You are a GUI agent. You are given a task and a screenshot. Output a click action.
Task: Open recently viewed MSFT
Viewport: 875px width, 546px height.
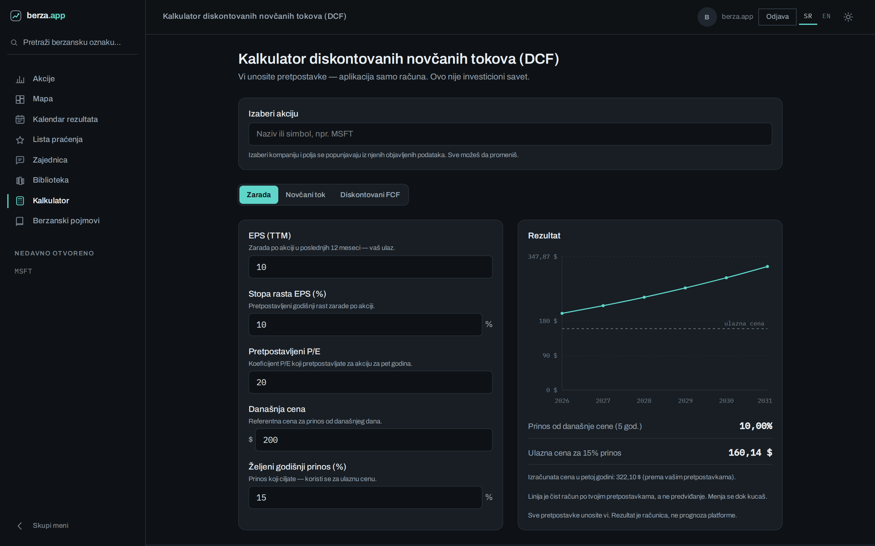(23, 271)
